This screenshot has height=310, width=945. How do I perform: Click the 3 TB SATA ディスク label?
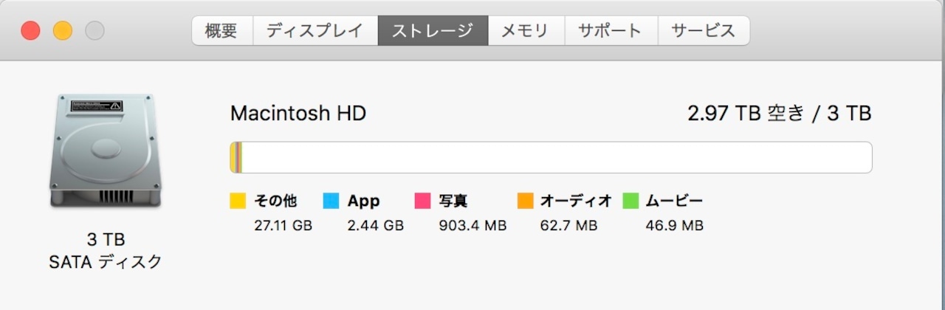click(106, 251)
